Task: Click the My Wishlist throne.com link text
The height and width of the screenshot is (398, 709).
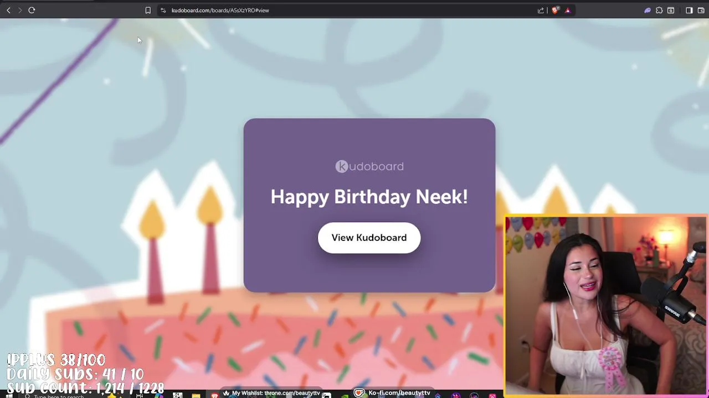Action: tap(276, 393)
